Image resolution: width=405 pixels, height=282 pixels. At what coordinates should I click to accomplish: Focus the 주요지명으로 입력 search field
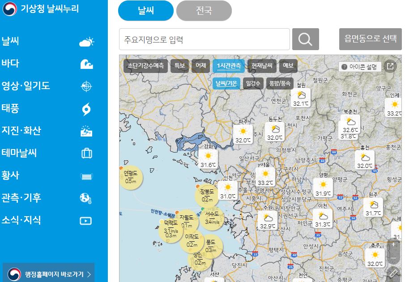pos(205,39)
